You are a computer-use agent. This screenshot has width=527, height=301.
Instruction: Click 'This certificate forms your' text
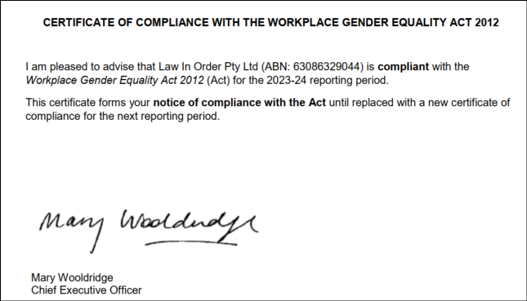pos(87,102)
